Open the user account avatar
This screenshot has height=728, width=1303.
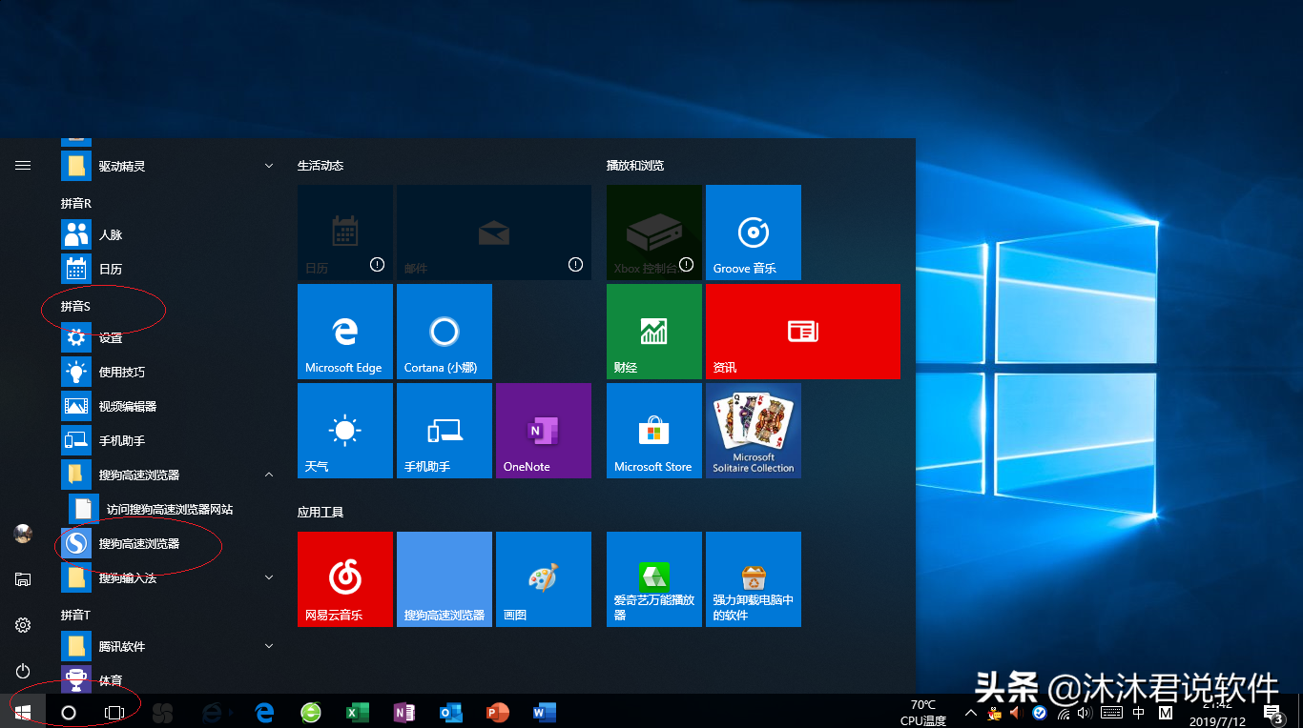(23, 534)
